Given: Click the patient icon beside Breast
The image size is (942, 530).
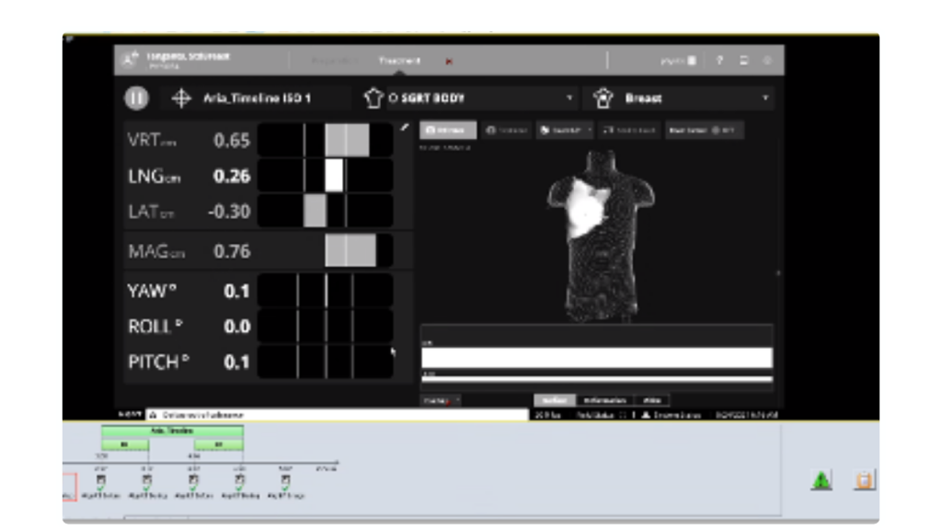Looking at the screenshot, I should [603, 98].
